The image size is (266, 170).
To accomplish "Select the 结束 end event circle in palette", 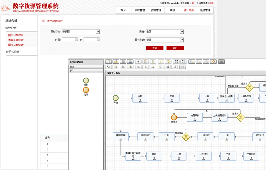I will point(86,90).
